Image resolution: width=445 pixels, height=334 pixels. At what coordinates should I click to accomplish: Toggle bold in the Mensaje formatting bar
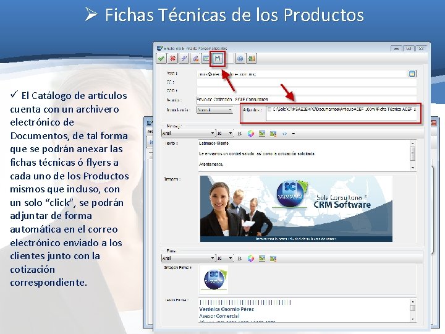239,134
